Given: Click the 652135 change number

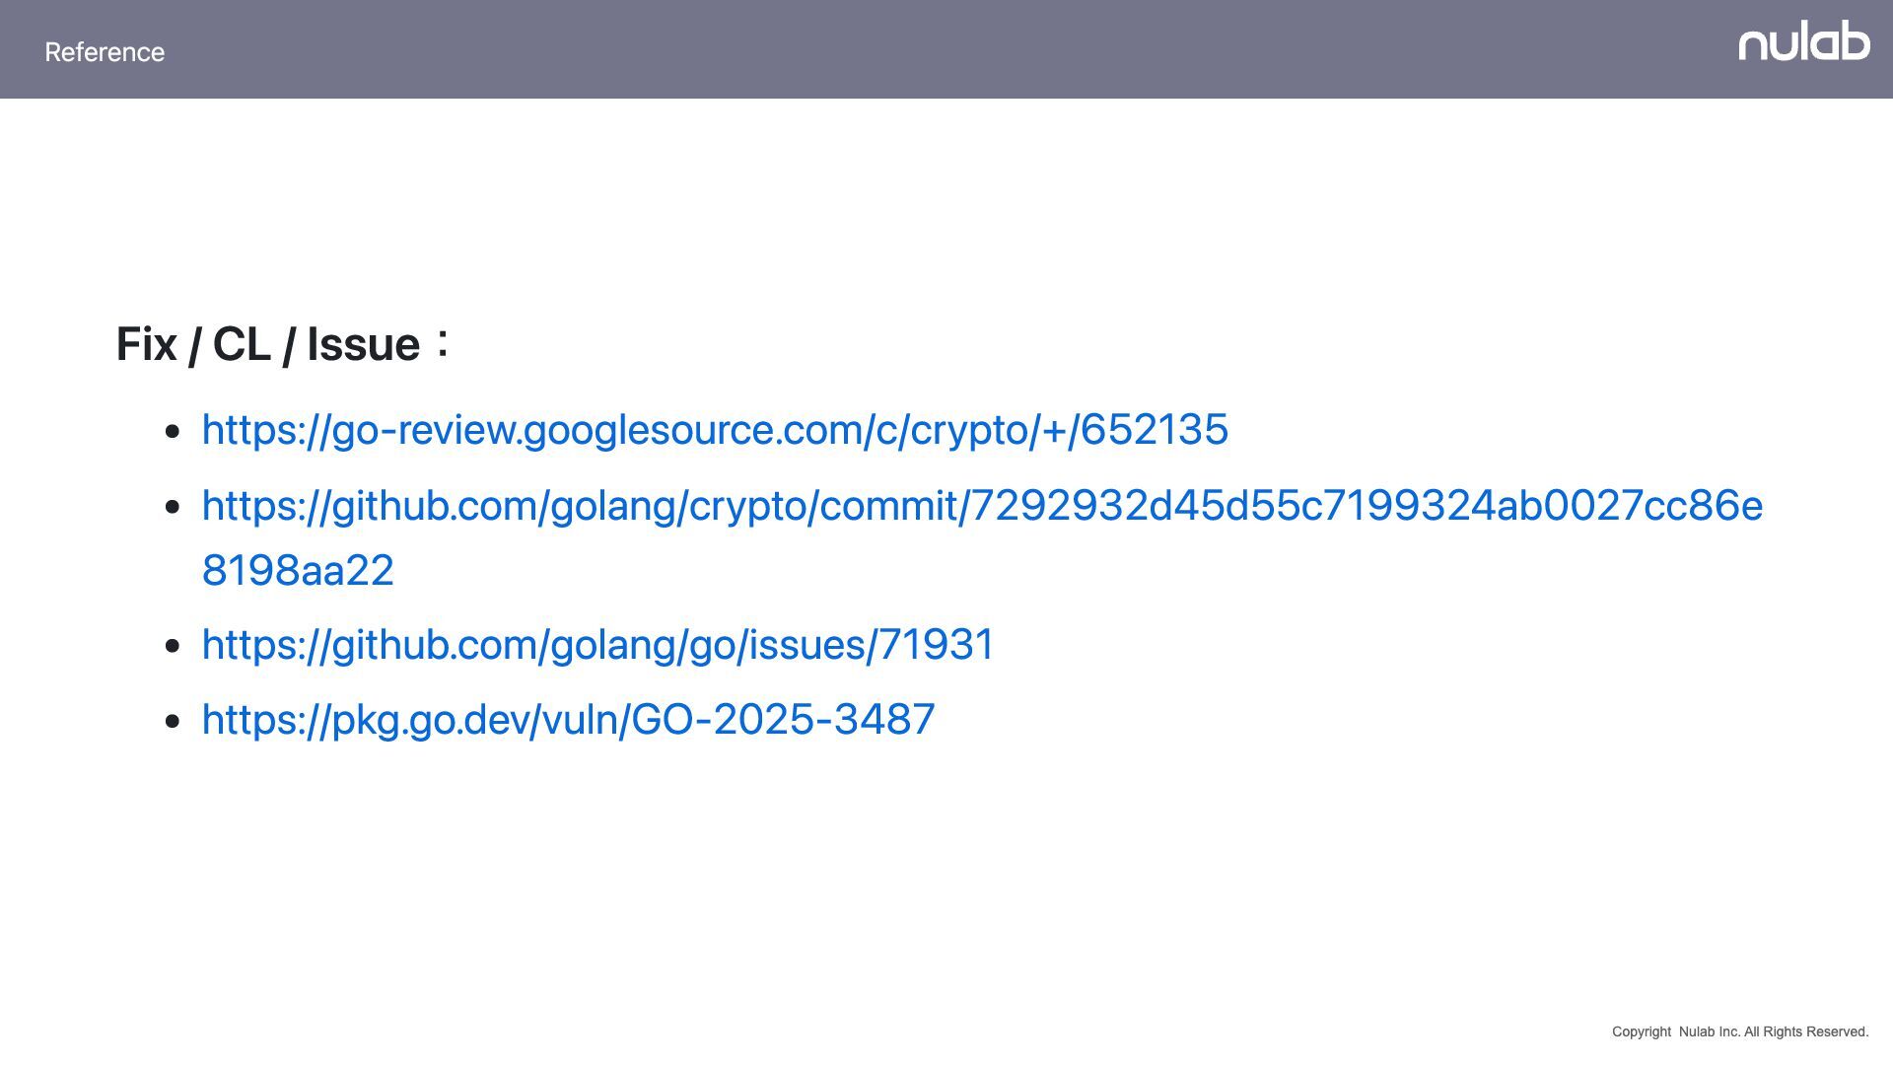Looking at the screenshot, I should pyautogui.click(x=1155, y=430).
